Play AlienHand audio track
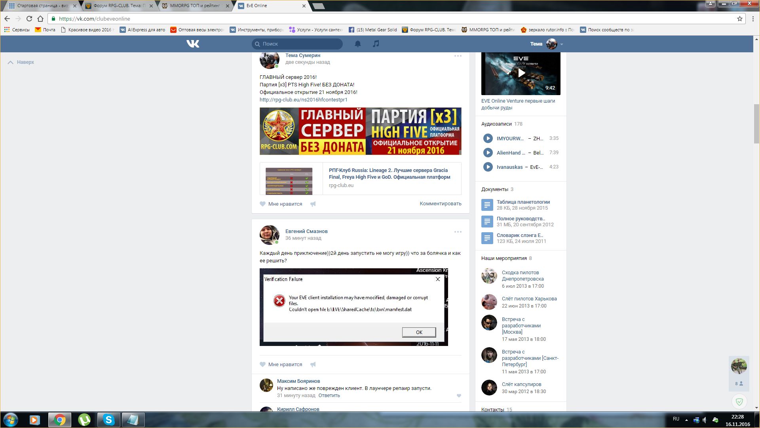The height and width of the screenshot is (428, 760). (x=488, y=153)
